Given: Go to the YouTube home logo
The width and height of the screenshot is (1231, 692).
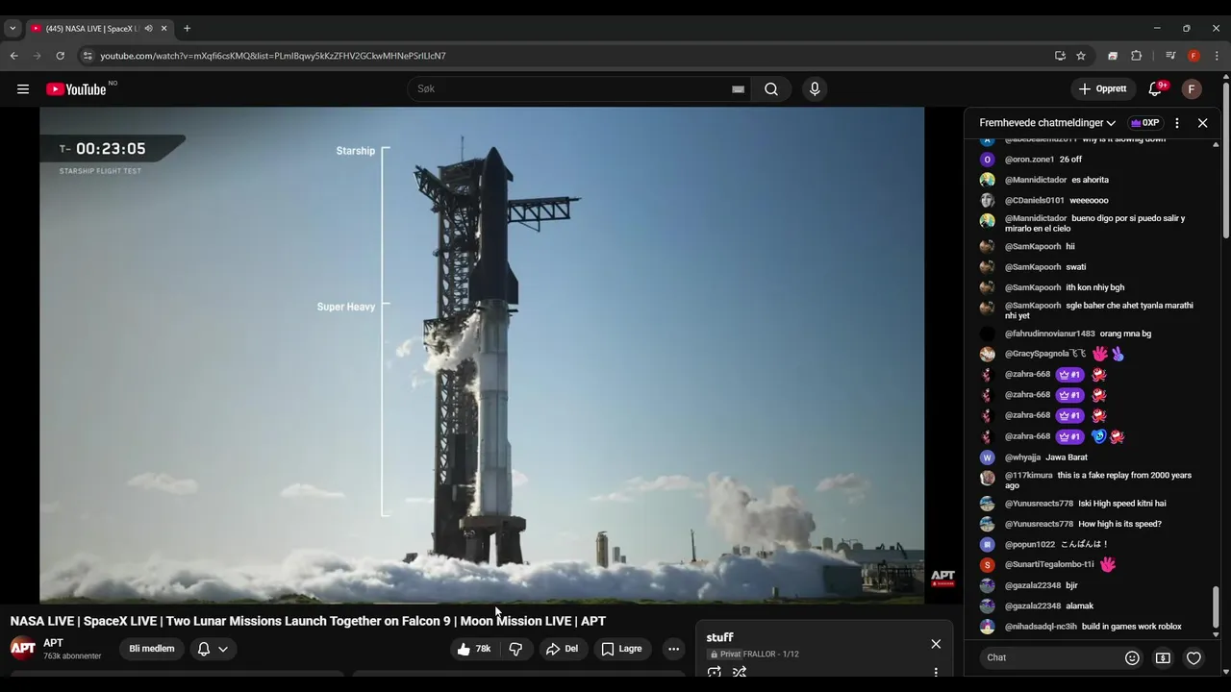Looking at the screenshot, I should click(x=76, y=89).
